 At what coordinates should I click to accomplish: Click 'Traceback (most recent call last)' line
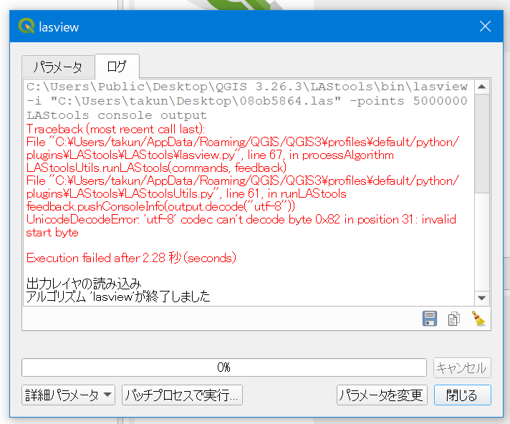(115, 129)
